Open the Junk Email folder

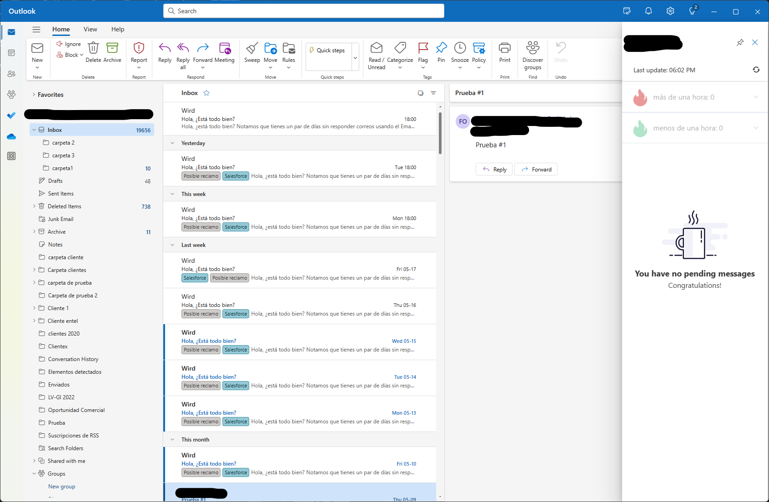tap(92, 219)
